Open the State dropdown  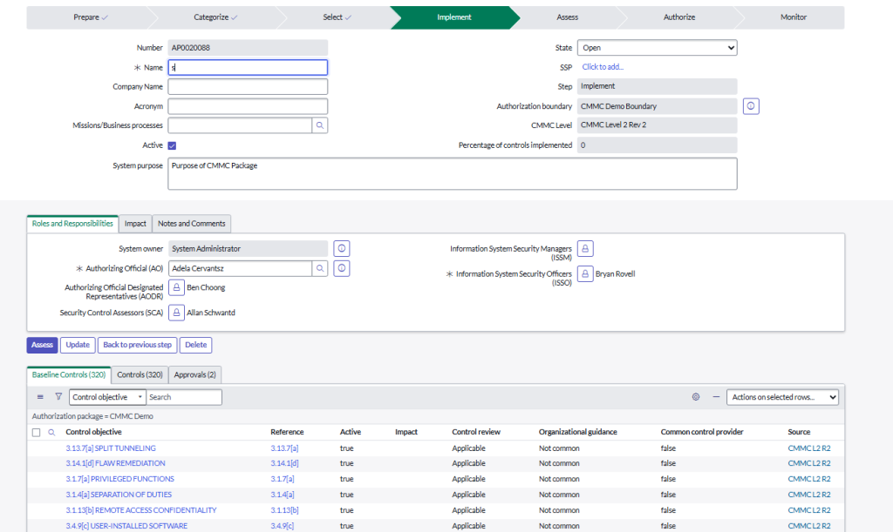click(x=657, y=48)
